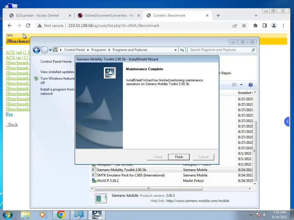Close the E2Guardian tab
The width and height of the screenshot is (294, 220).
click(x=70, y=15)
